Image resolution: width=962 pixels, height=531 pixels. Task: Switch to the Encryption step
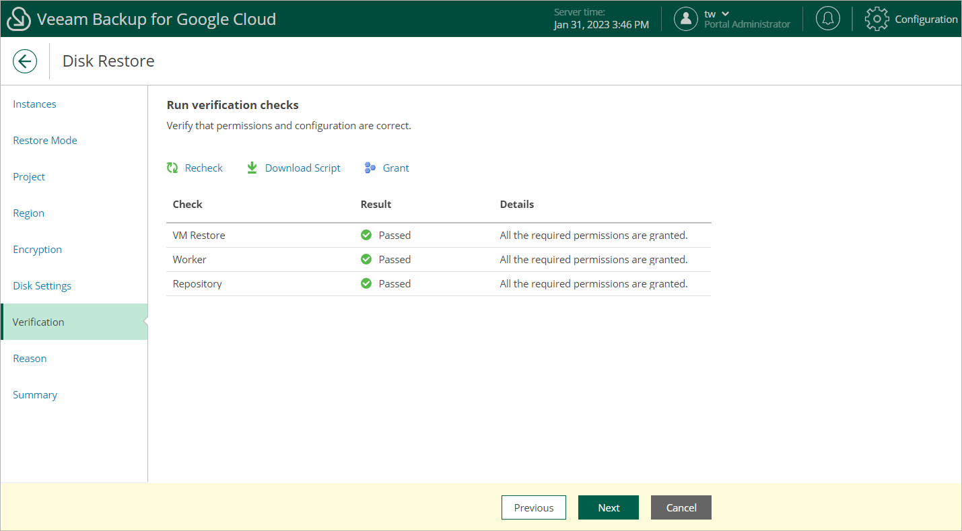click(38, 250)
